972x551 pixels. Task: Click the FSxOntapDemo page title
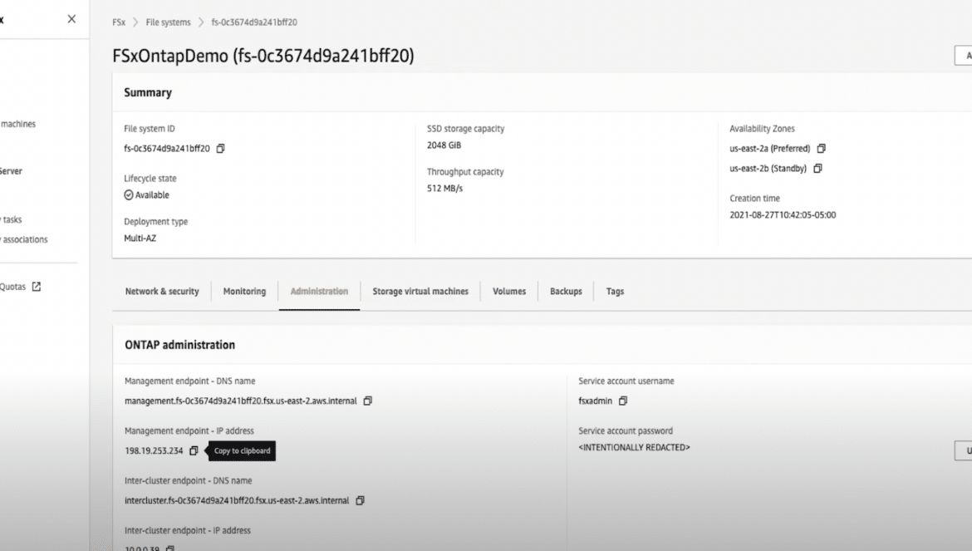(263, 56)
